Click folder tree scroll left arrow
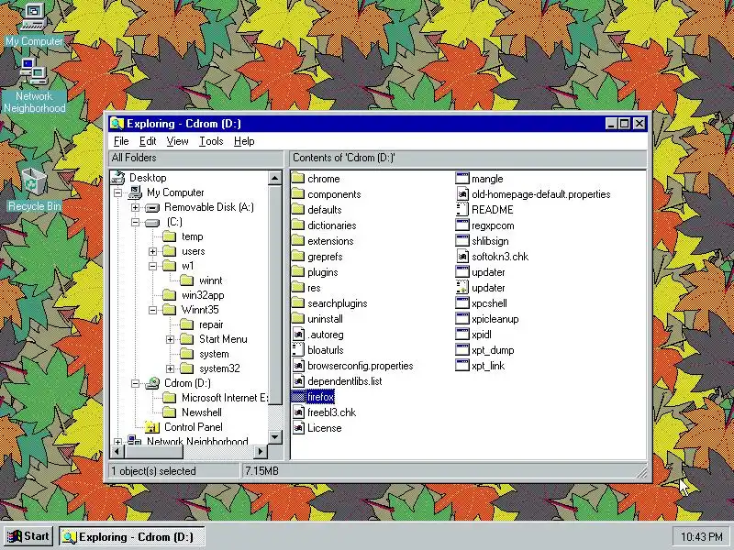Viewport: 734px width, 550px height. click(x=117, y=452)
